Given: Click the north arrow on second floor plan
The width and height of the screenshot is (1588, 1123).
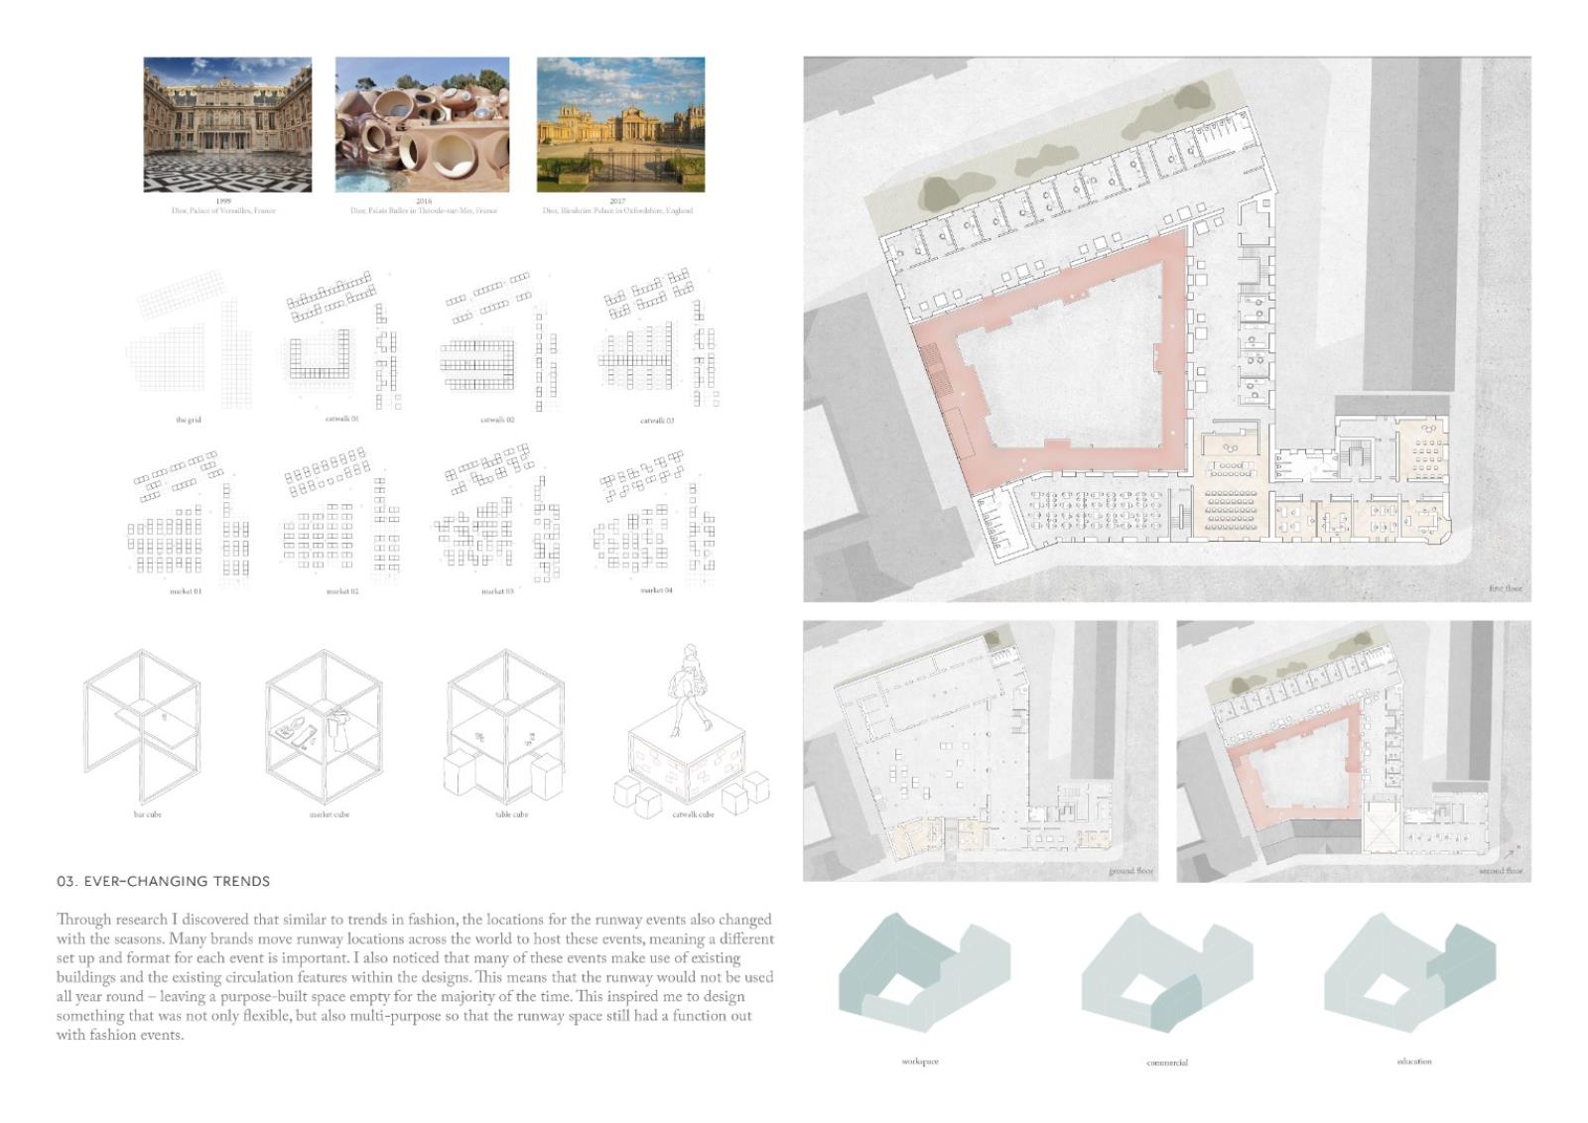Looking at the screenshot, I should point(1511,851).
